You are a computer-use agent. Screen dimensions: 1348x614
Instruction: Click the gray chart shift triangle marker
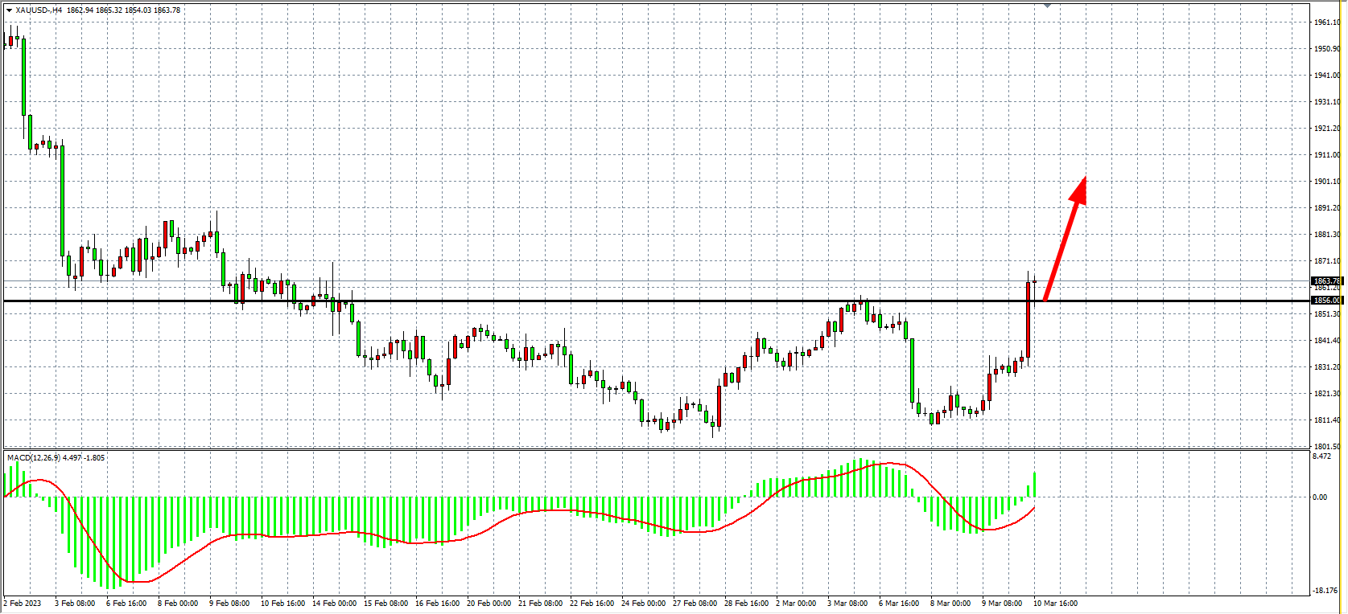[1047, 6]
